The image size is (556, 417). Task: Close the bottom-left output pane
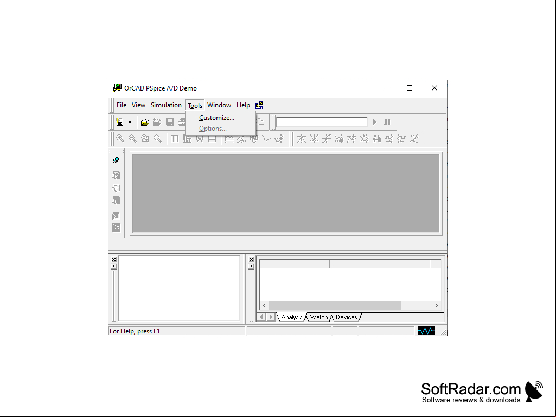pyautogui.click(x=114, y=260)
